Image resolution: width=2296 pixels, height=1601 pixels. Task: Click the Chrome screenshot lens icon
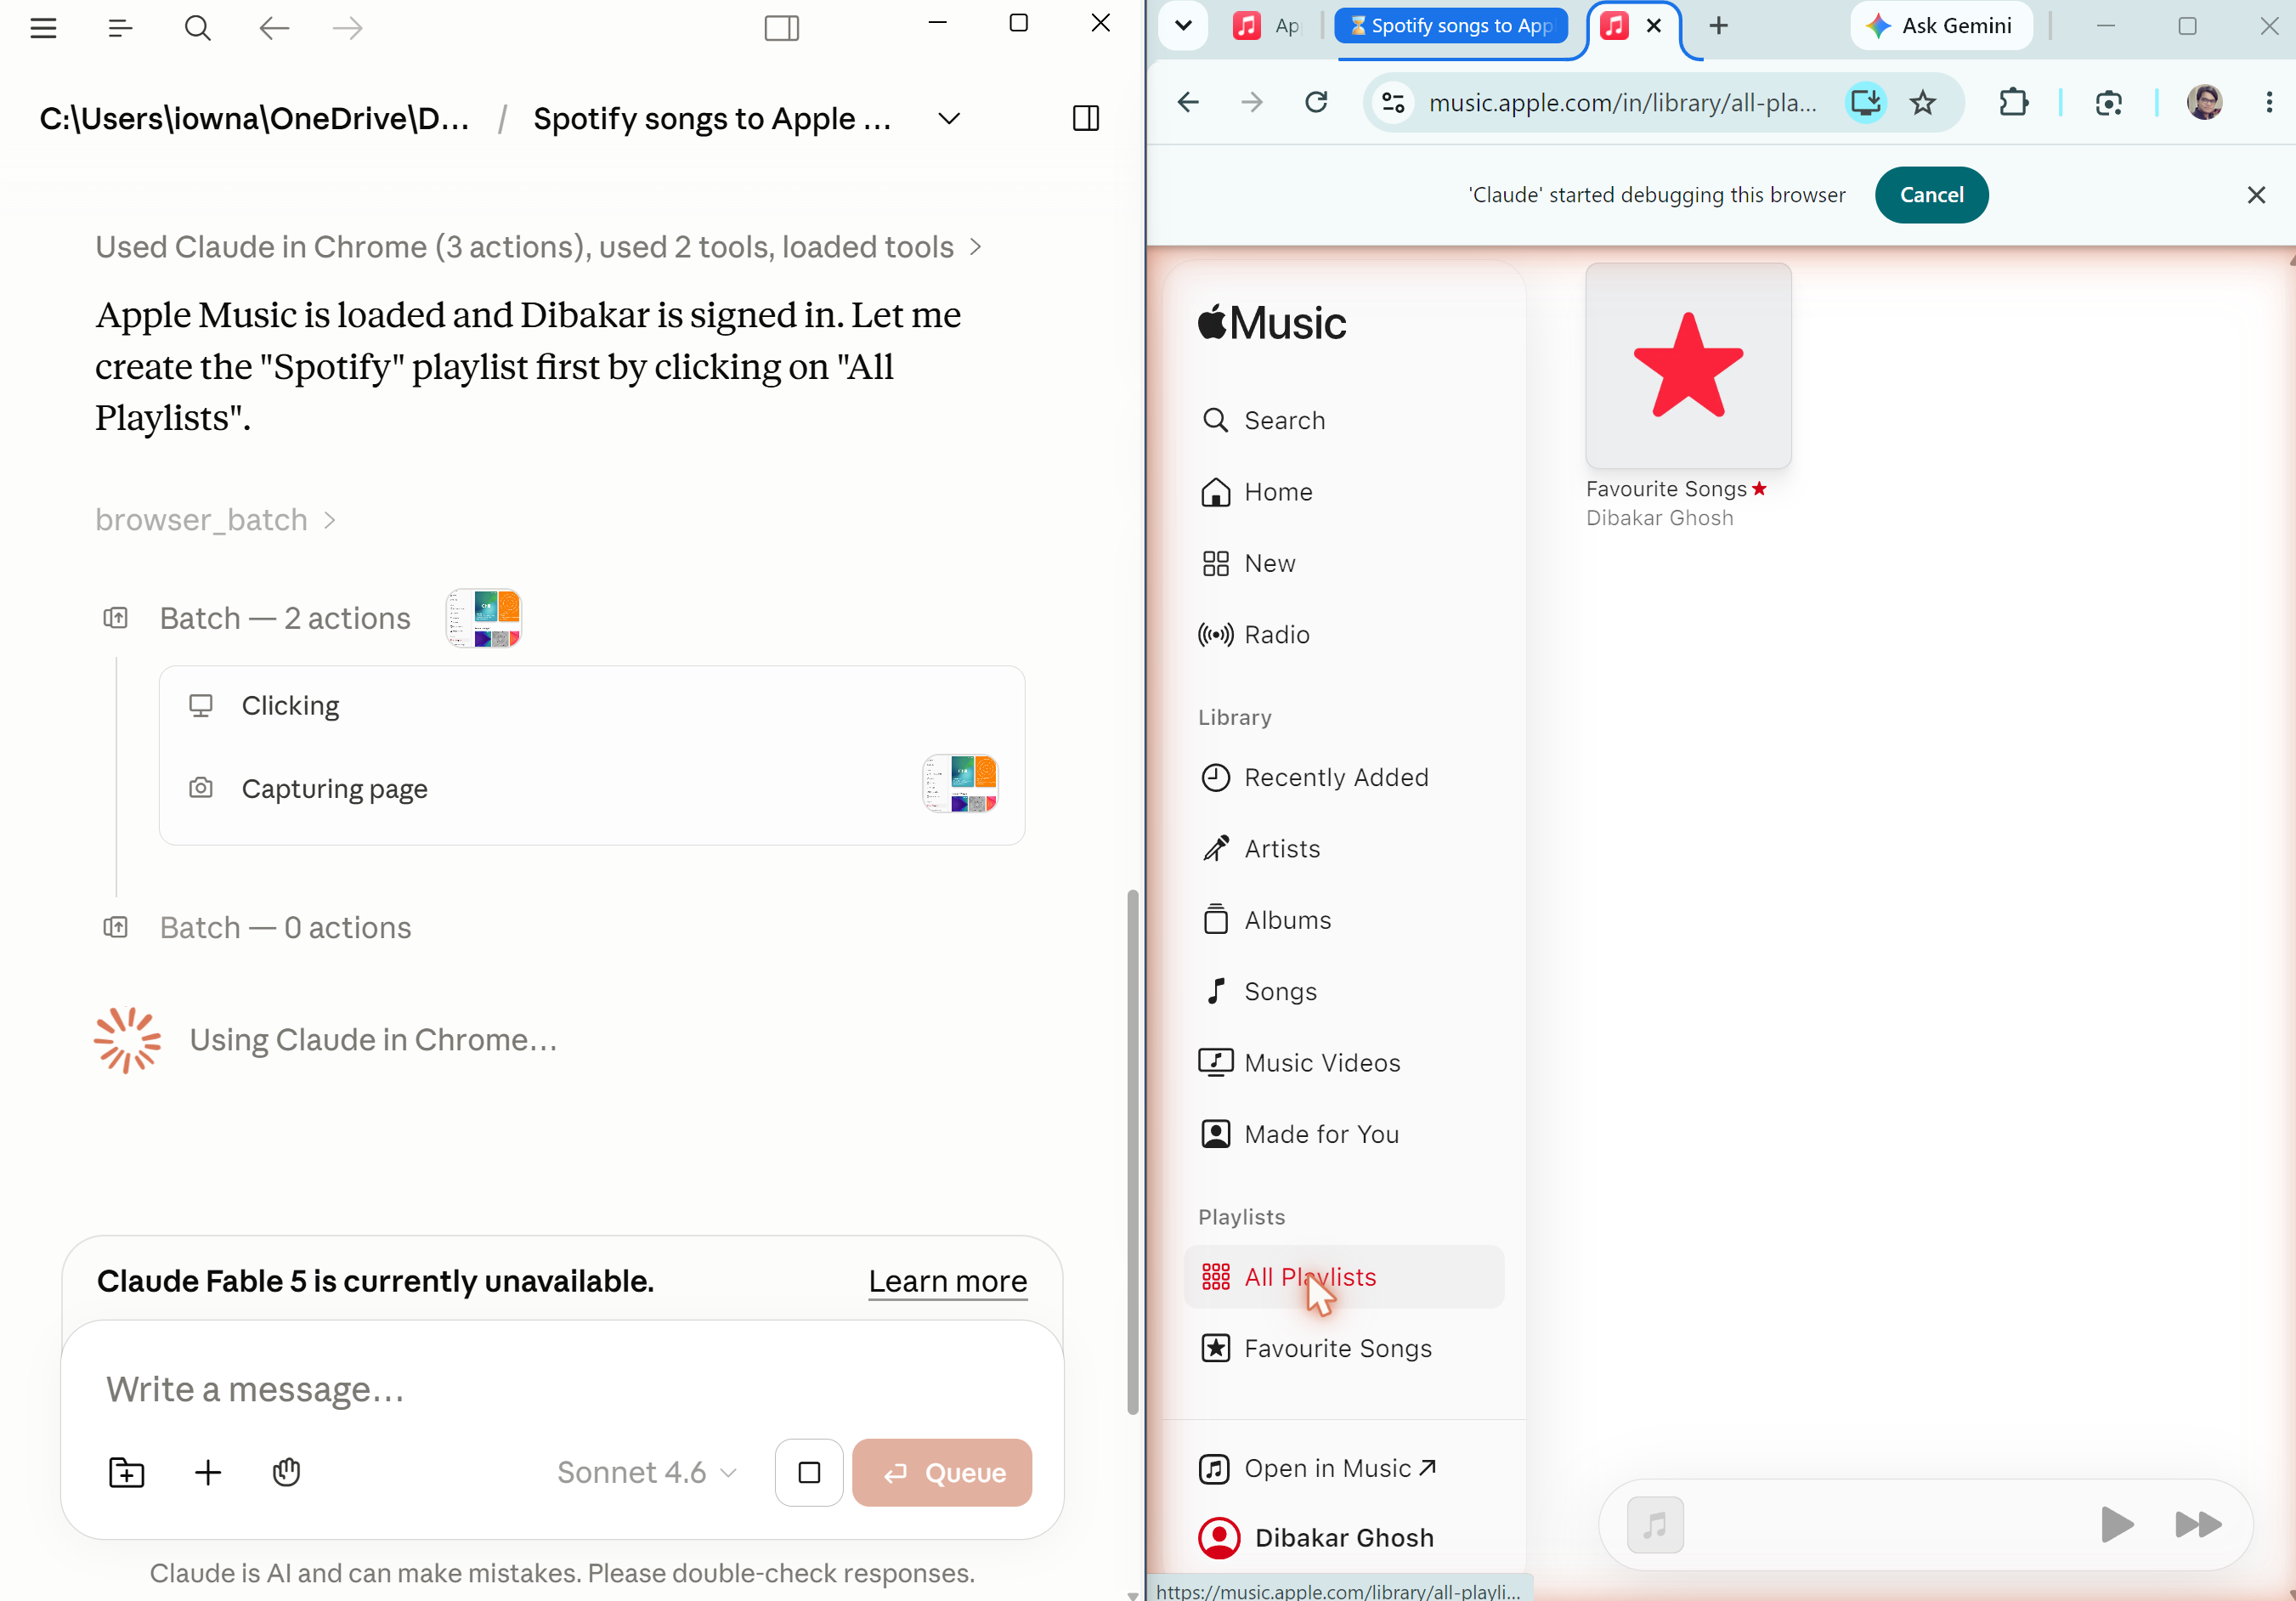tap(2108, 102)
